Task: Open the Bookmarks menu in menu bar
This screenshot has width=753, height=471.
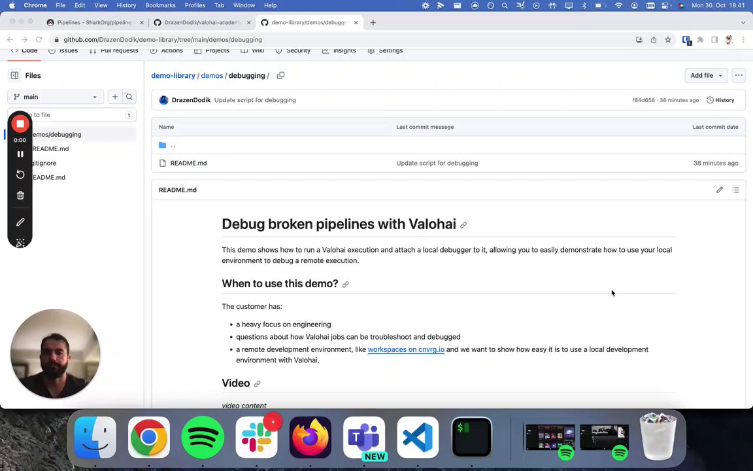Action: tap(160, 5)
